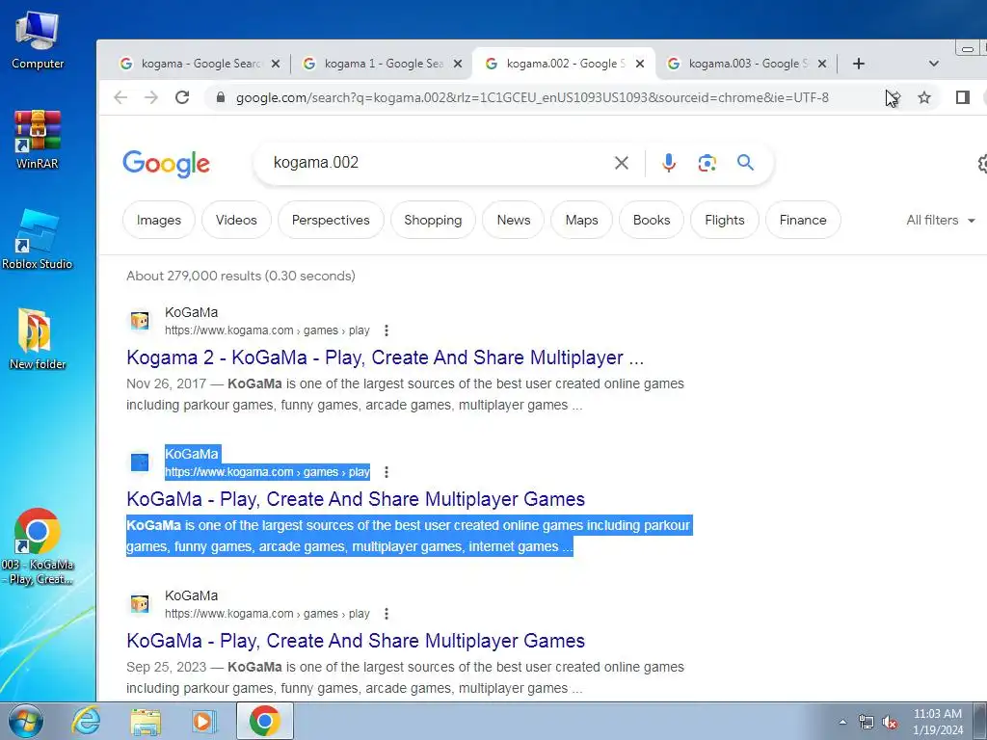987x740 pixels.
Task: Select the Perspectives filter chip
Action: (331, 221)
